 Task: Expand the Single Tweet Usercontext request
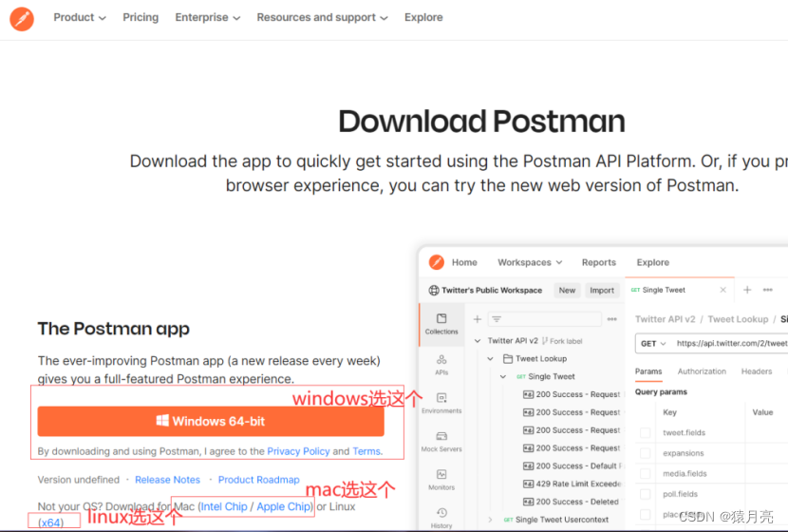tap(491, 520)
